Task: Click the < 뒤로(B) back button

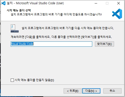Action: (73, 91)
